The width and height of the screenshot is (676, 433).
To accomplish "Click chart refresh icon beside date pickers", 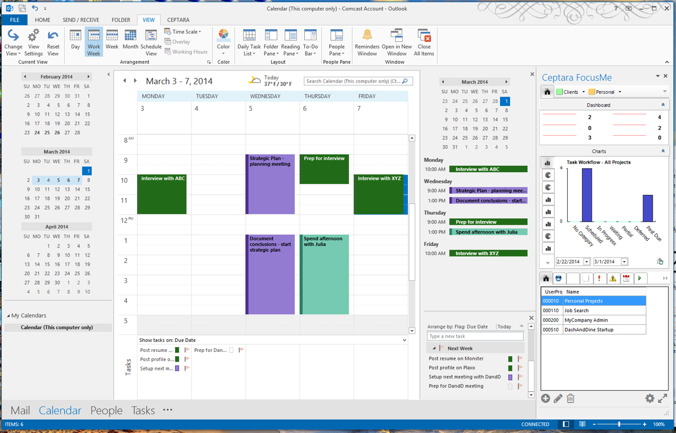I will point(660,261).
